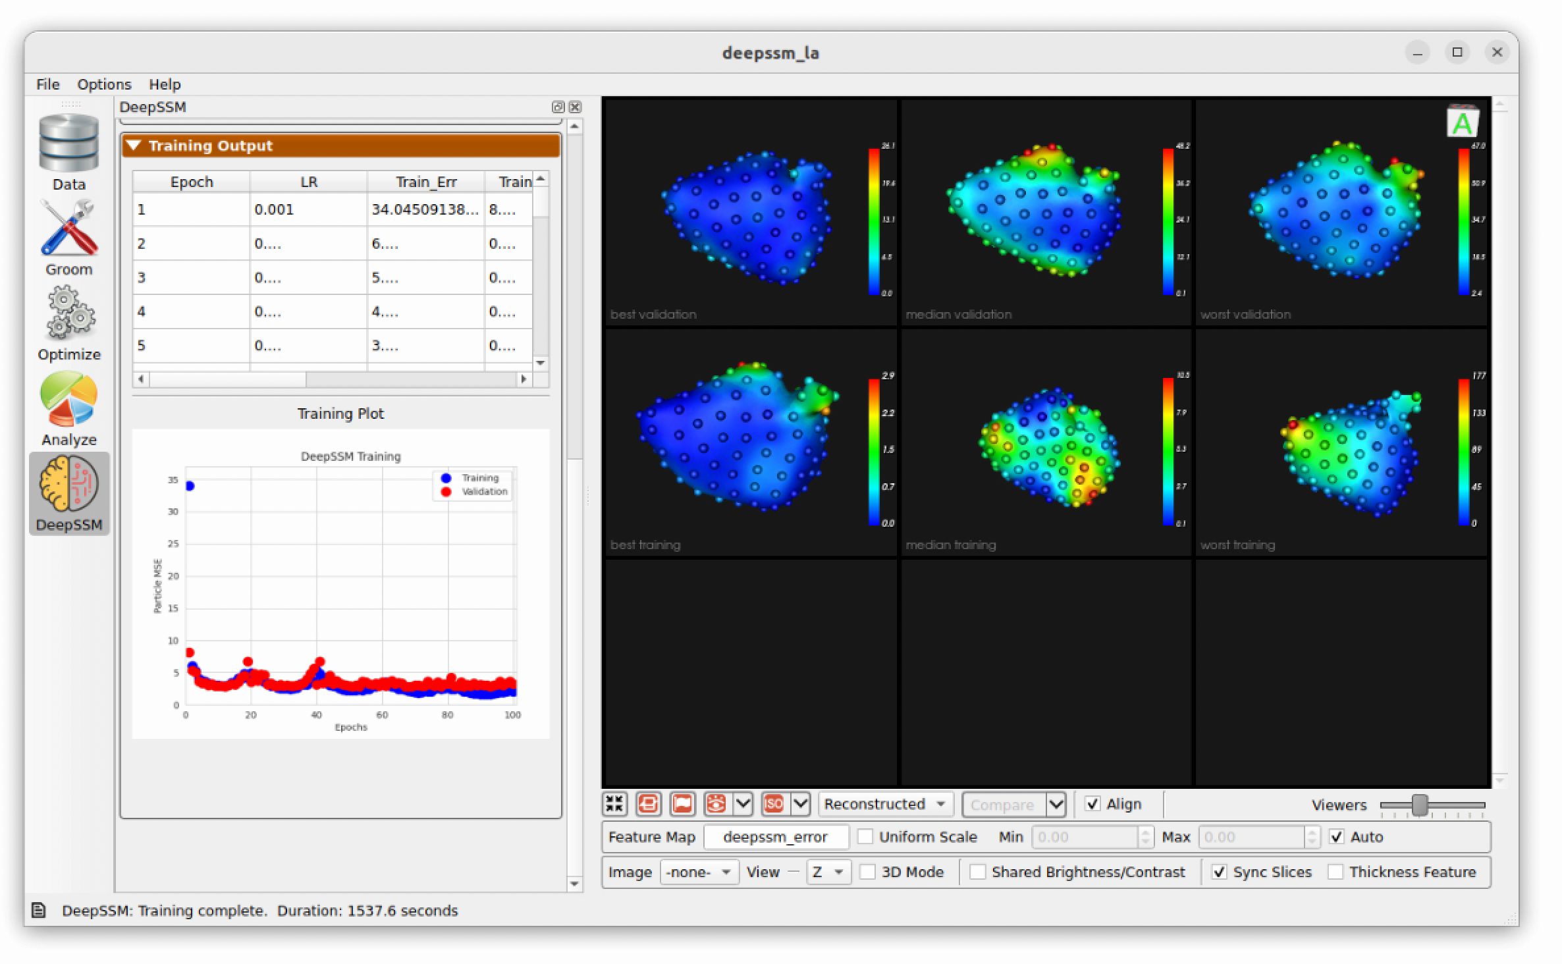Select the worst validation viewer
Image resolution: width=1562 pixels, height=964 pixels.
[x=1341, y=212]
